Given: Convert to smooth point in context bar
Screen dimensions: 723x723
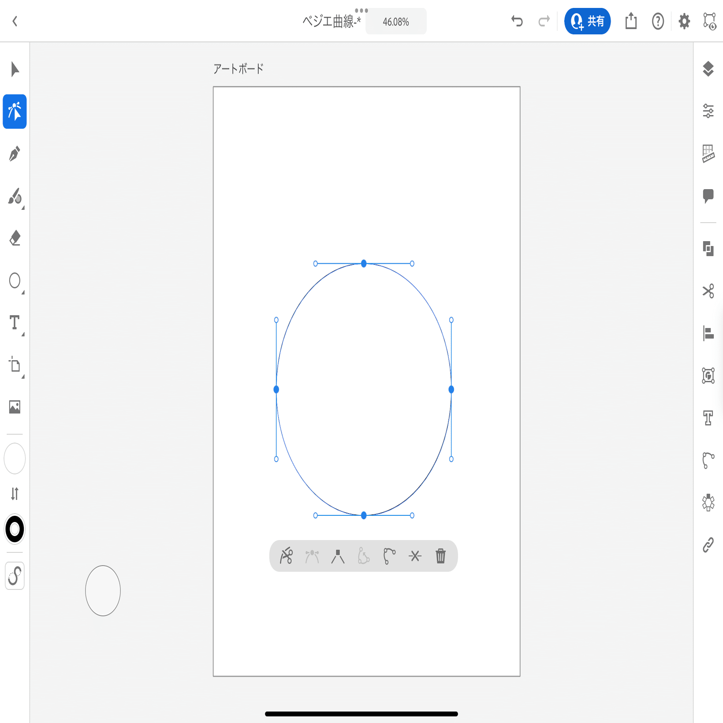Looking at the screenshot, I should pos(312,556).
